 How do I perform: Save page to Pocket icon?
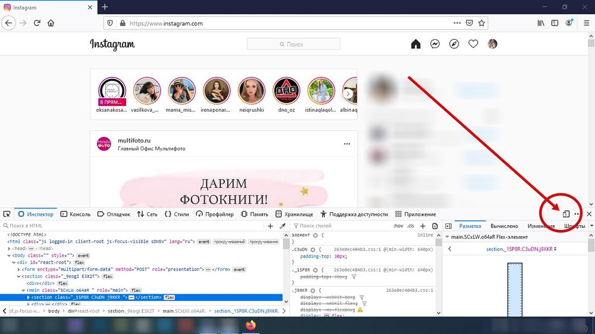tap(469, 23)
